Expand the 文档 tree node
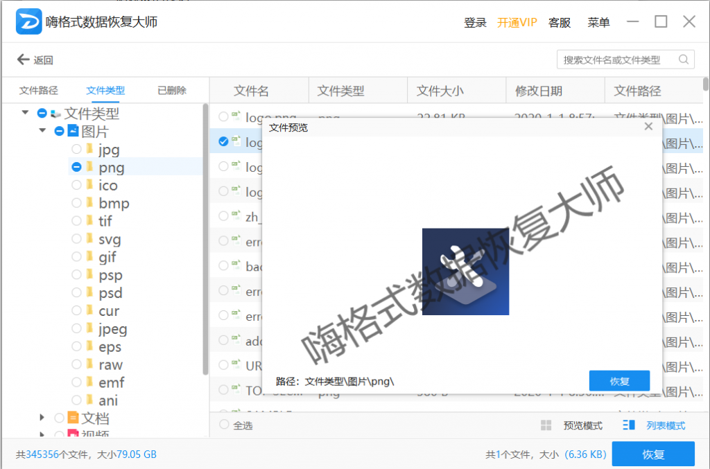This screenshot has width=710, height=469. click(x=42, y=418)
